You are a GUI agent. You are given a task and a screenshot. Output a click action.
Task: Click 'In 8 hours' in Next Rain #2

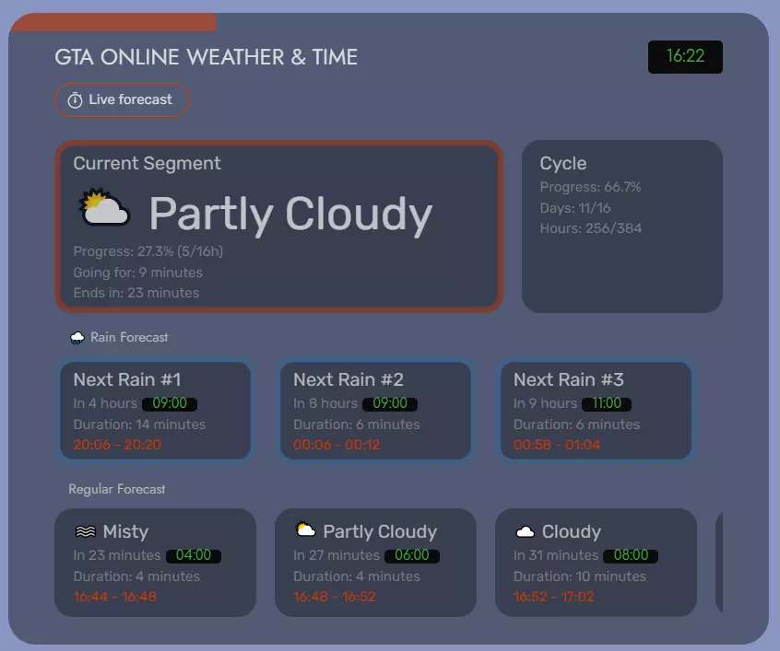(x=325, y=403)
